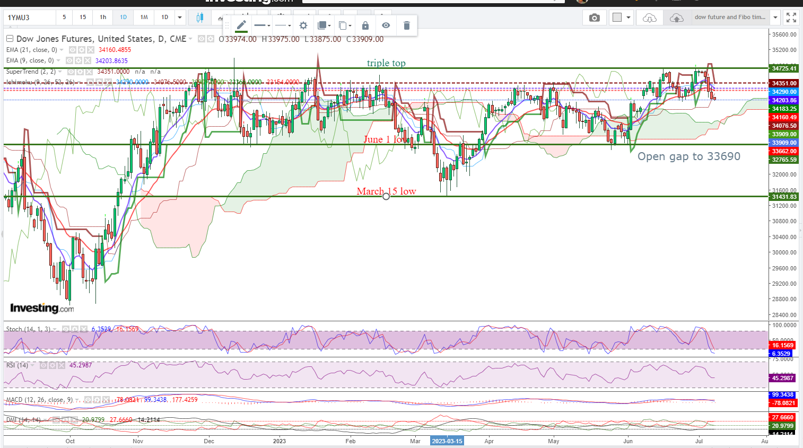Hide the EMA (9, close, 0) indicator

click(69, 60)
